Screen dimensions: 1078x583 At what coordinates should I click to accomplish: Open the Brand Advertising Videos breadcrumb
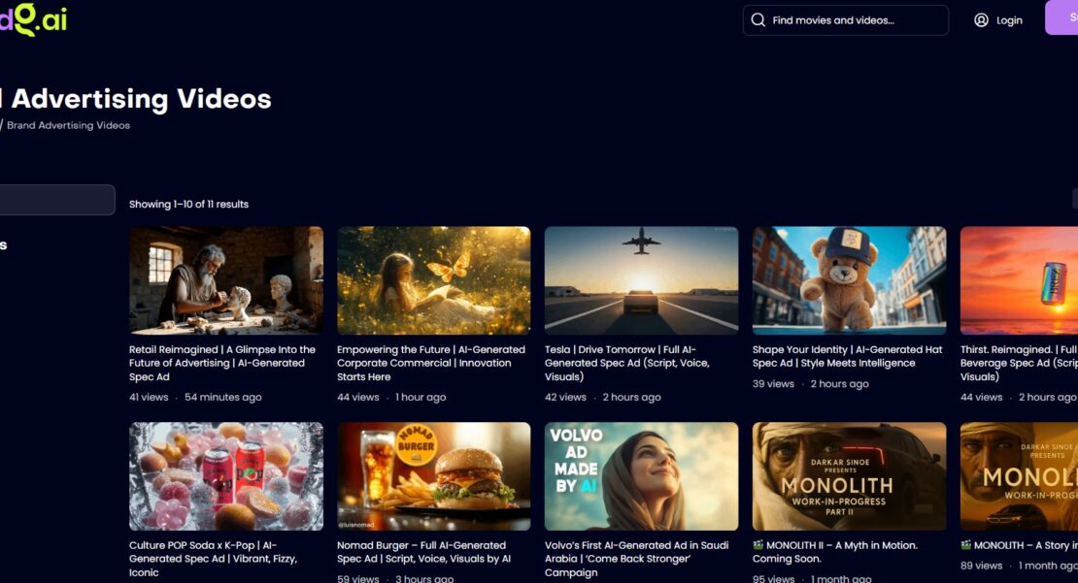pyautogui.click(x=68, y=125)
